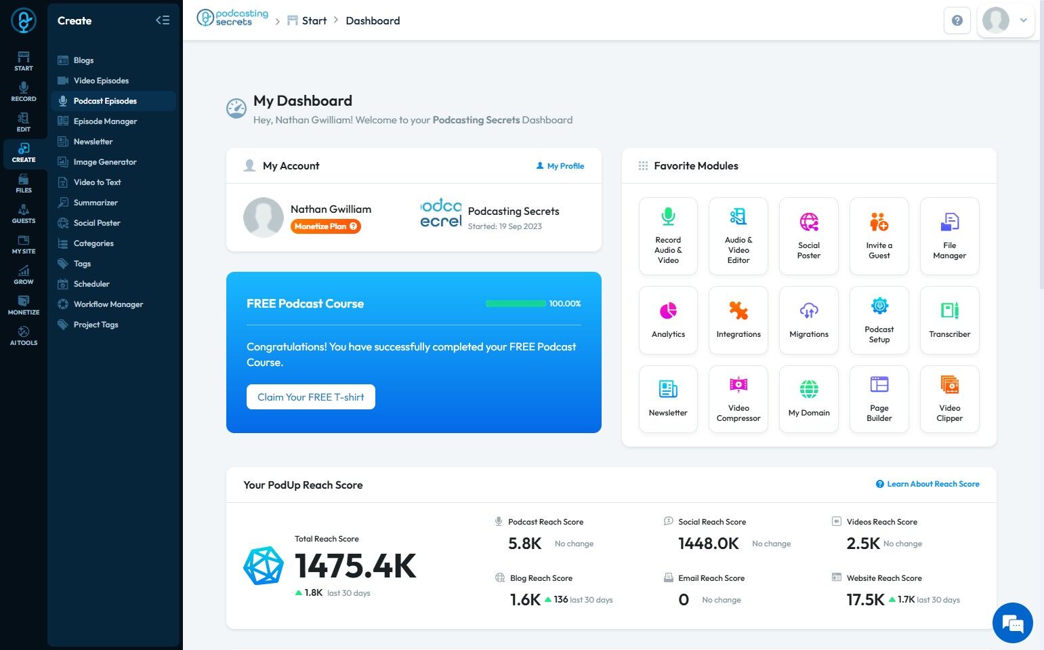The image size is (1044, 650).
Task: Open the Record Audio & Video module
Action: pos(668,236)
